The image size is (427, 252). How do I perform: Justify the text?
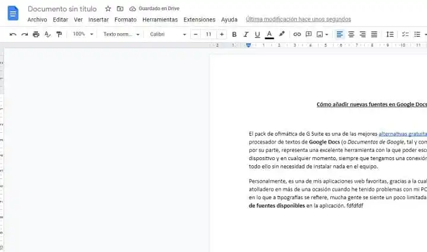click(374, 34)
